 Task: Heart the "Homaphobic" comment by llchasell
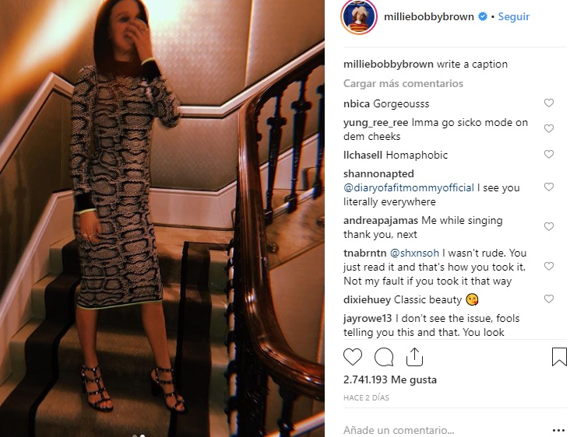pos(549,155)
